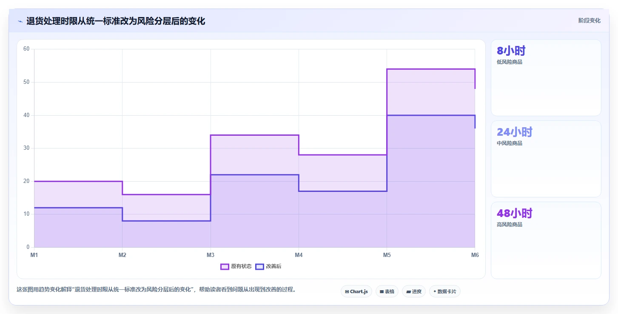Click the 50 y-axis value
The image size is (618, 314).
pyautogui.click(x=26, y=82)
